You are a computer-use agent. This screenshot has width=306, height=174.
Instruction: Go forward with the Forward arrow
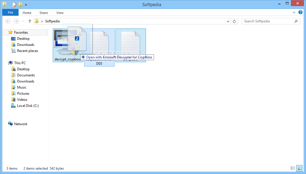(17, 21)
